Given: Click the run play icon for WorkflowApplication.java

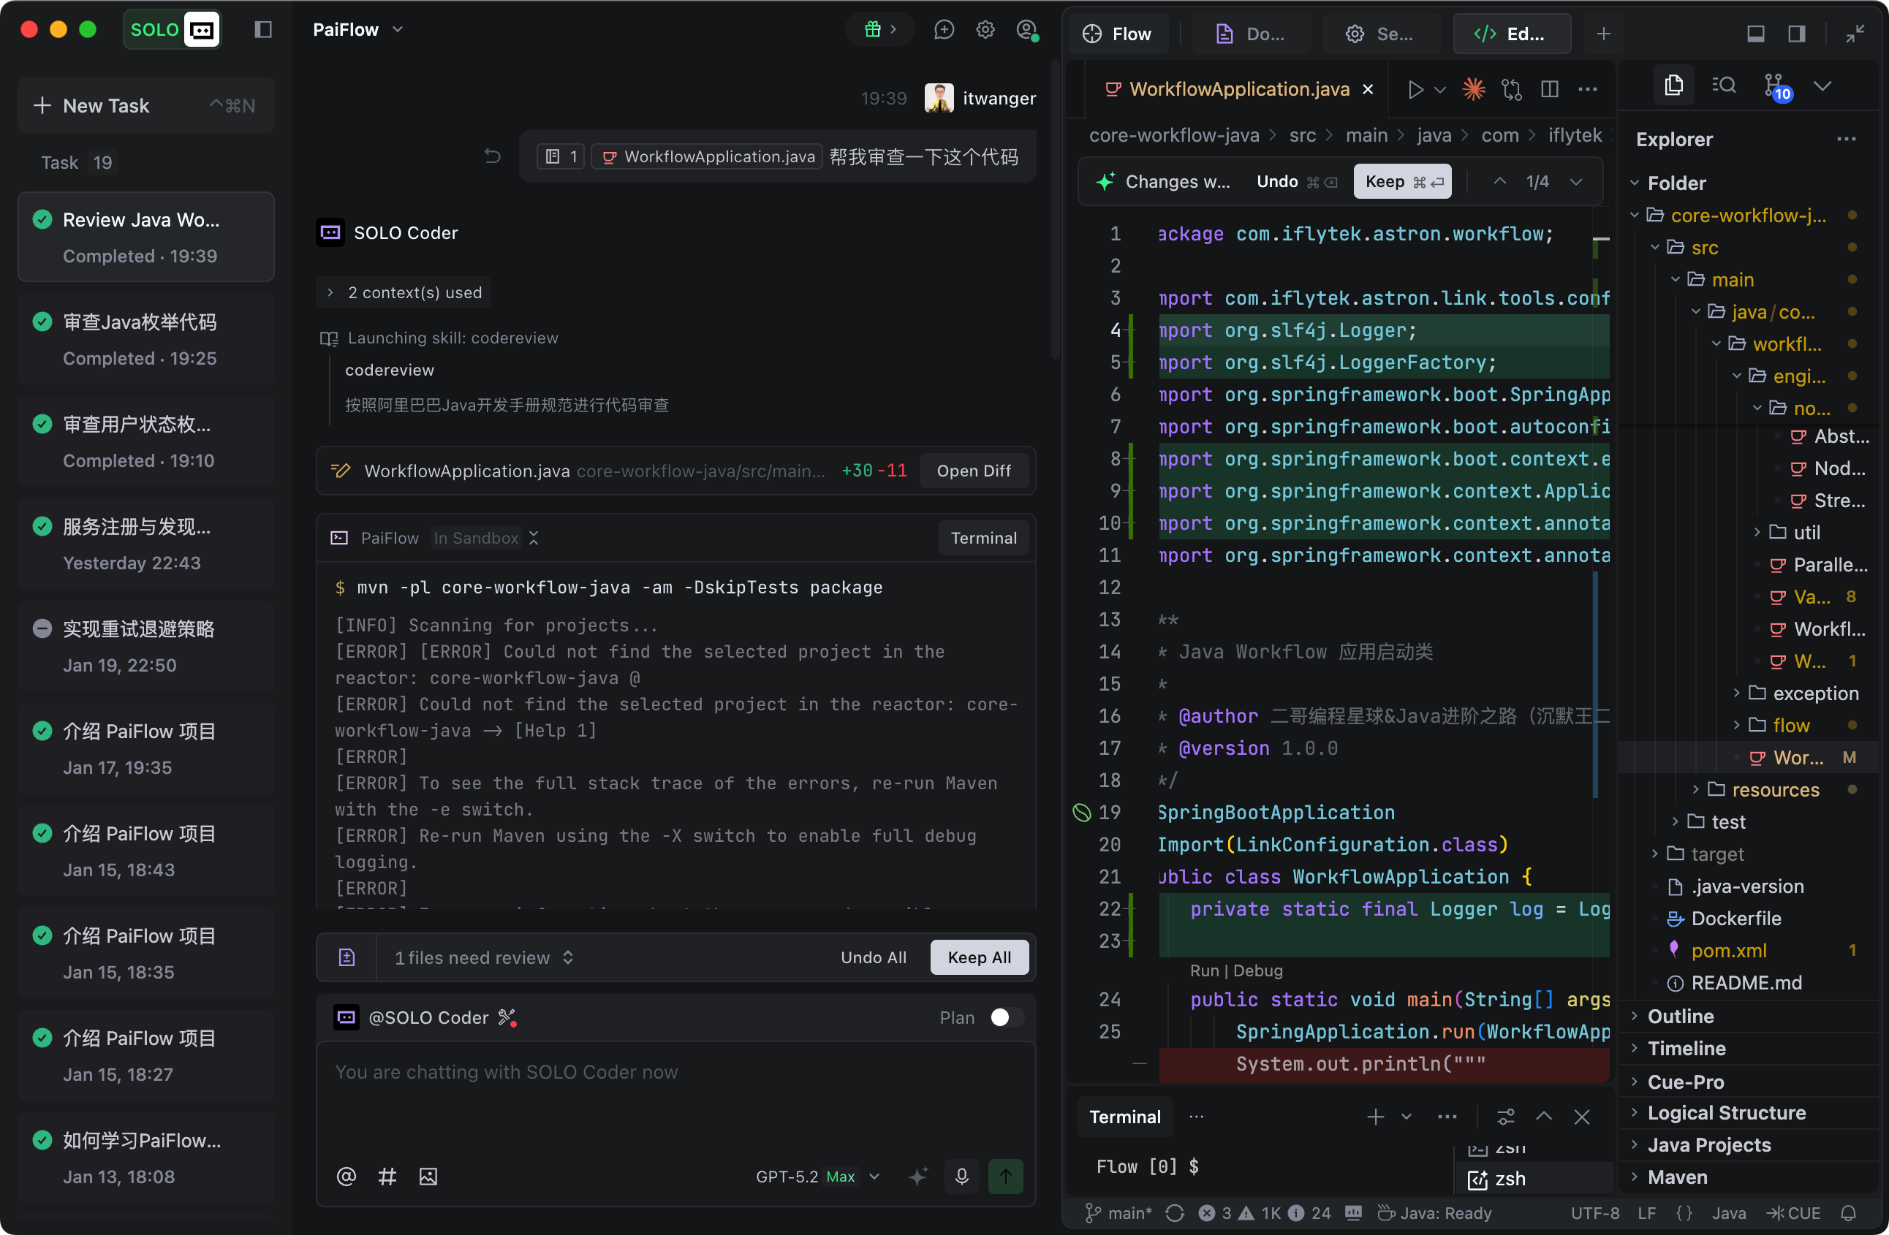Looking at the screenshot, I should click(x=1415, y=89).
